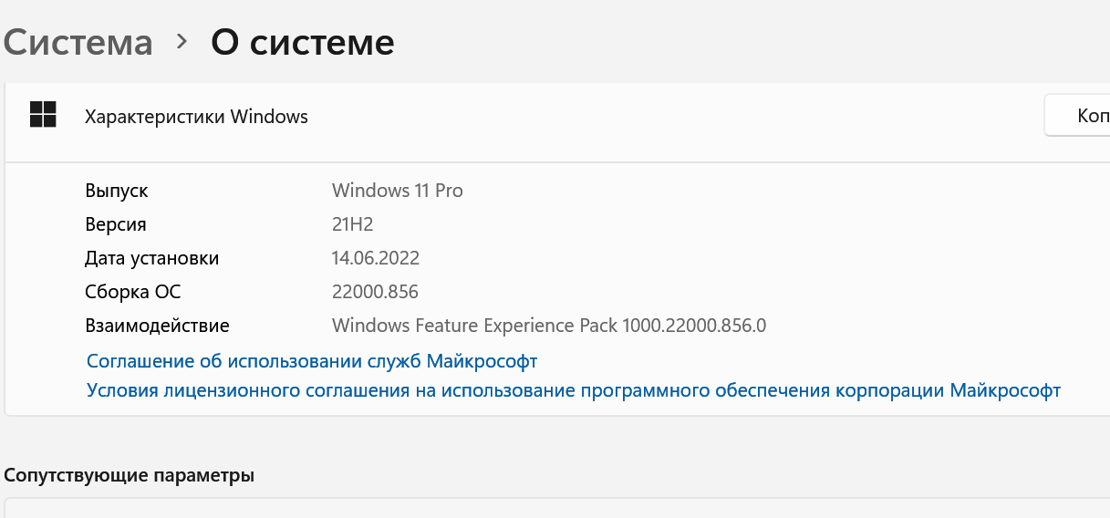Click the Сборка ОС label
This screenshot has height=518, width=1110.
133,292
